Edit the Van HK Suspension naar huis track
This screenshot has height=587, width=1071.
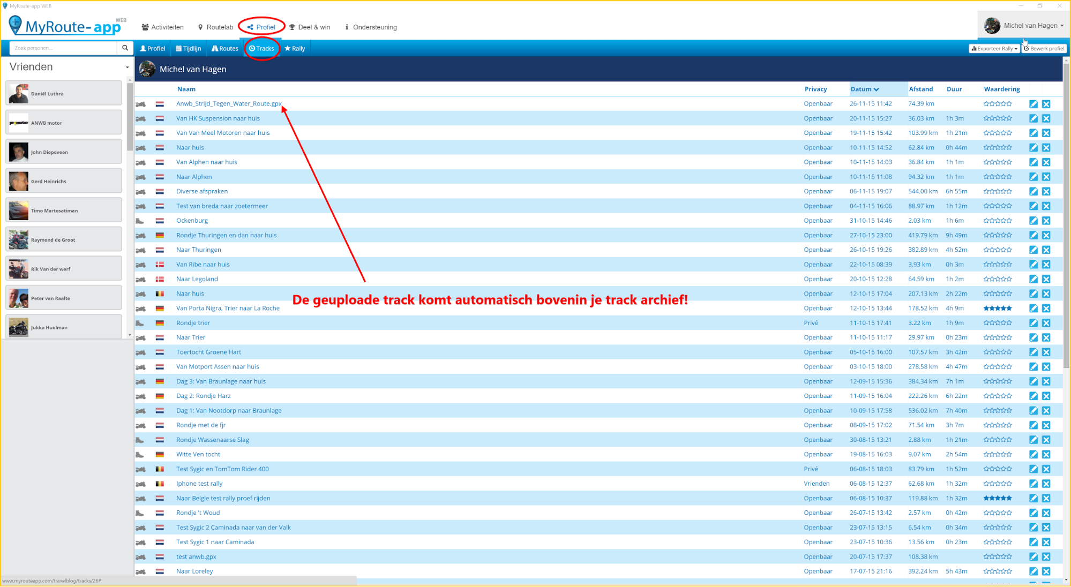1033,118
